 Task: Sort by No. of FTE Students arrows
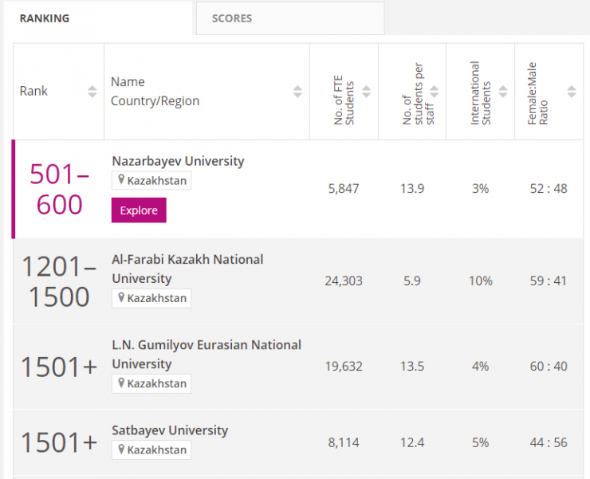point(366,92)
